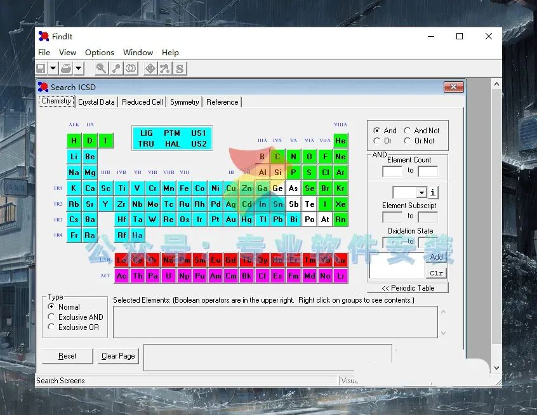Select the And Not radio button

tap(408, 131)
